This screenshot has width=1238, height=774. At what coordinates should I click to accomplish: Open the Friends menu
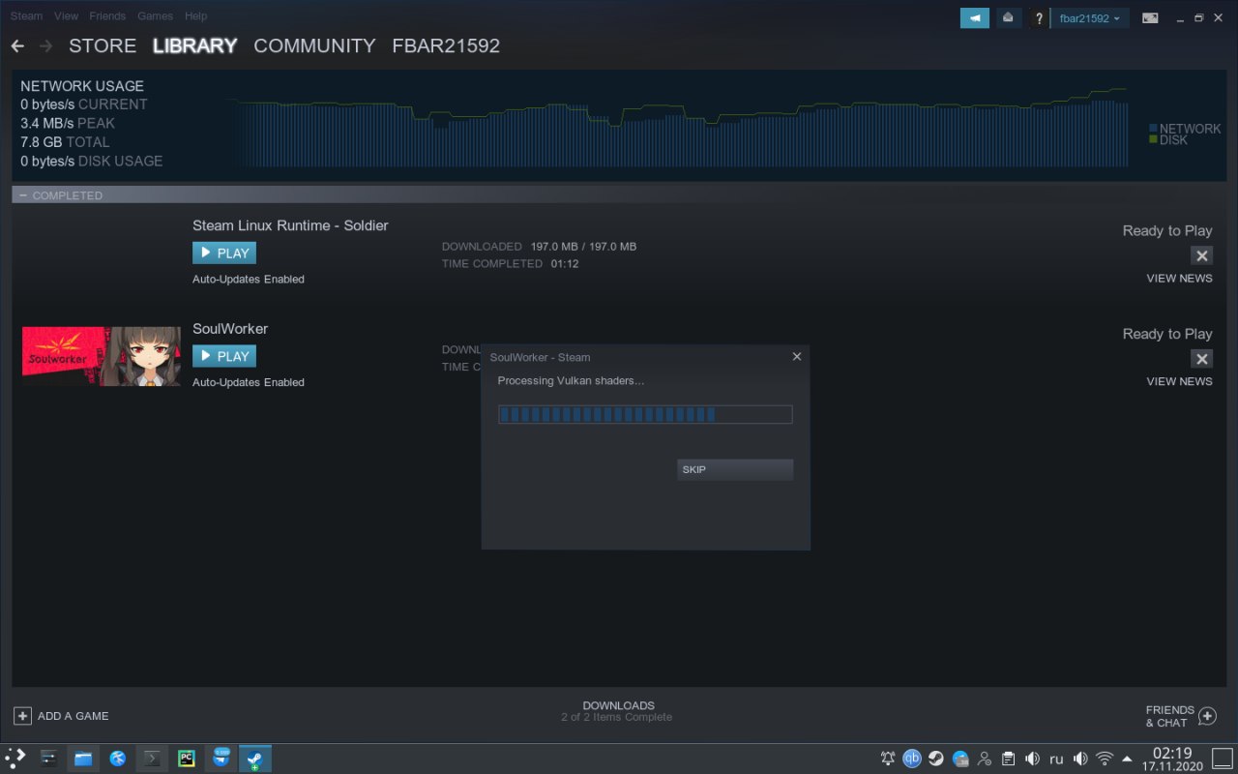click(x=107, y=16)
